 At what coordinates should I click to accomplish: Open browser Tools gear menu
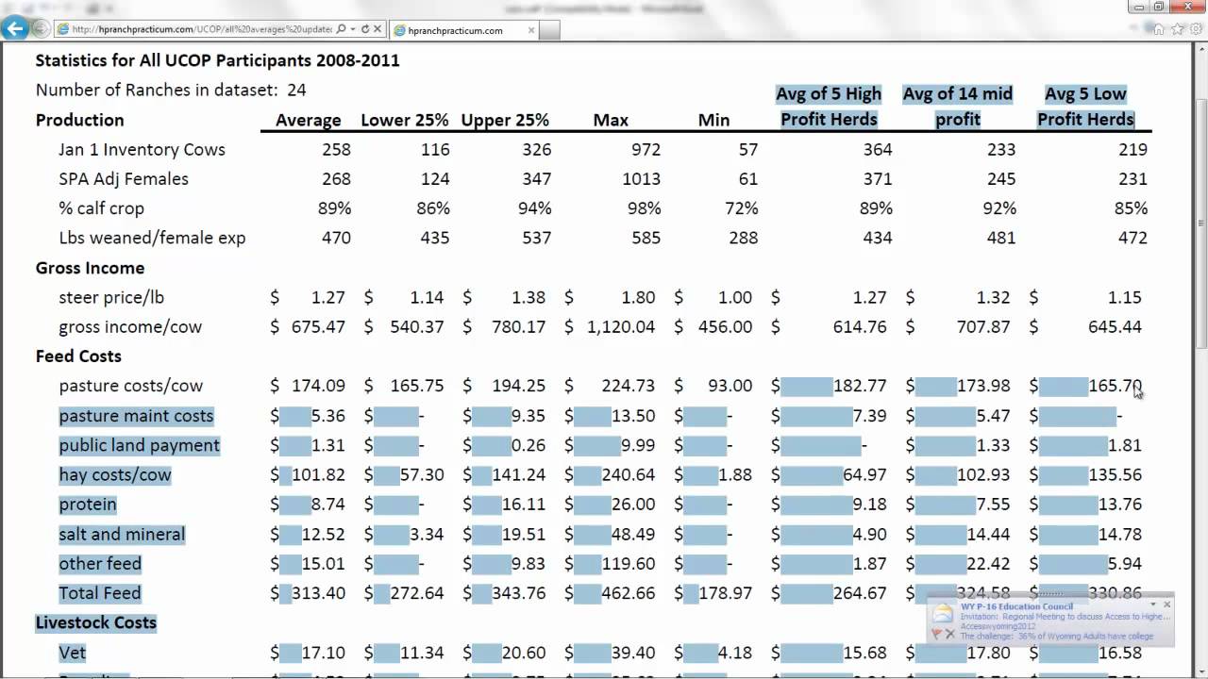1196,29
